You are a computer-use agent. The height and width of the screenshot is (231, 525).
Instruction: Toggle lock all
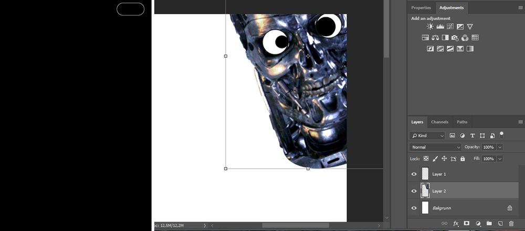(463, 159)
